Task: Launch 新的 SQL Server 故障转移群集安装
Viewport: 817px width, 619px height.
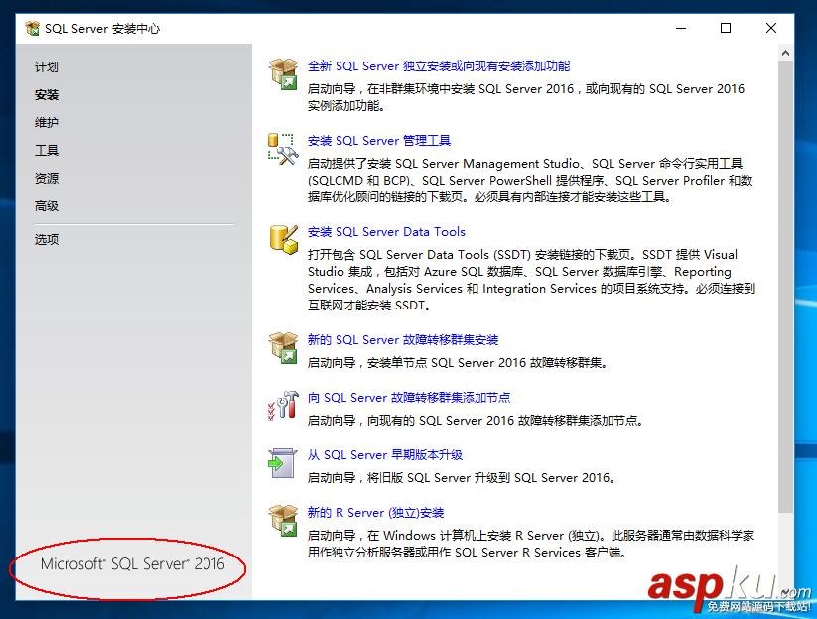Action: tap(403, 340)
